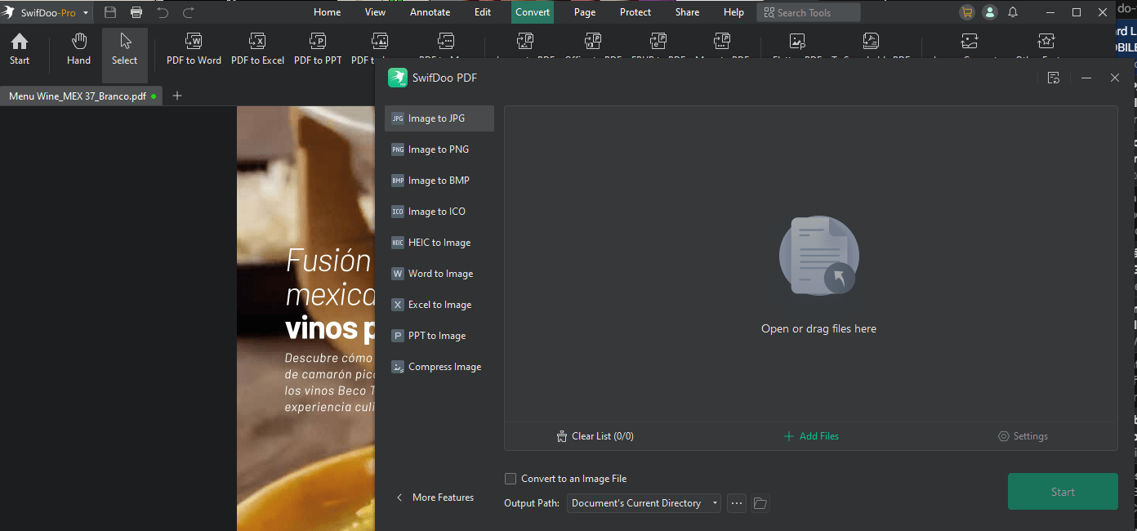The image size is (1137, 531).
Task: Open conversion Settings
Action: 1023,436
